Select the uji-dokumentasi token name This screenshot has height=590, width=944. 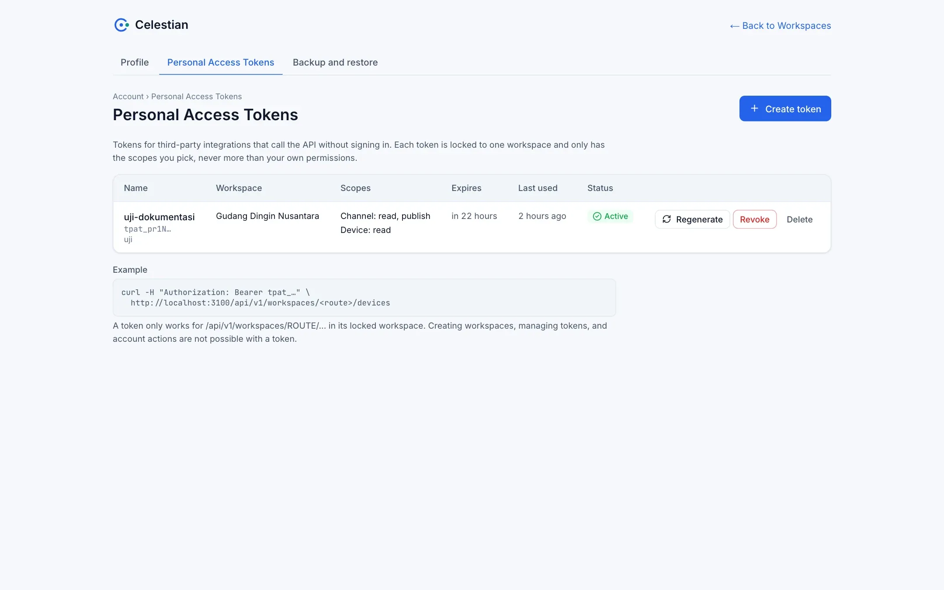(159, 217)
